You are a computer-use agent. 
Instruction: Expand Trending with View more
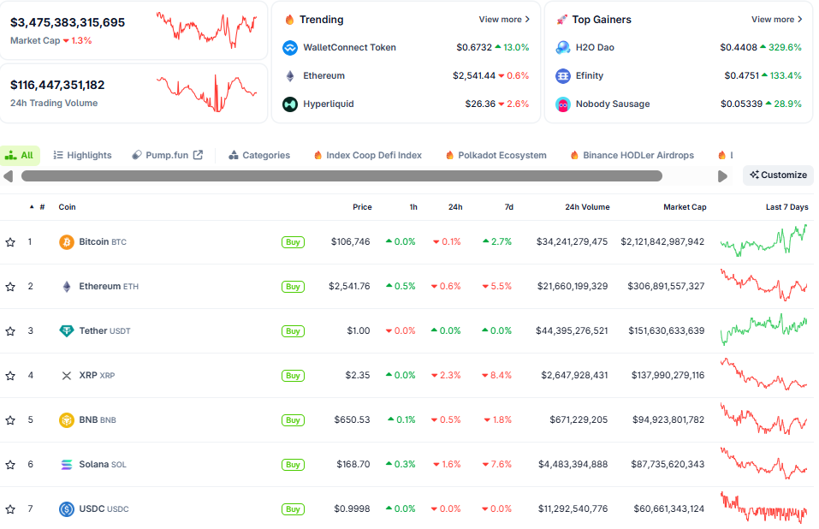(x=503, y=19)
